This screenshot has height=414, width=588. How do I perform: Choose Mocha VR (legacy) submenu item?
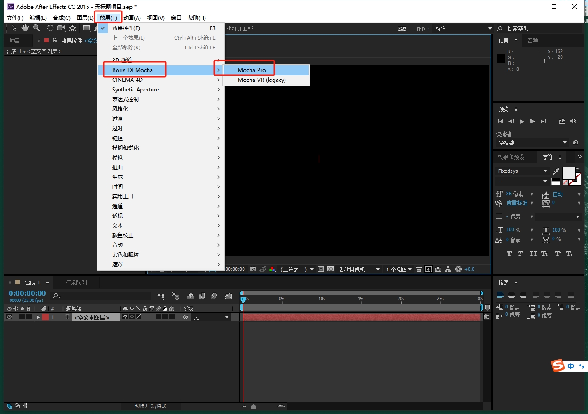pyautogui.click(x=266, y=80)
